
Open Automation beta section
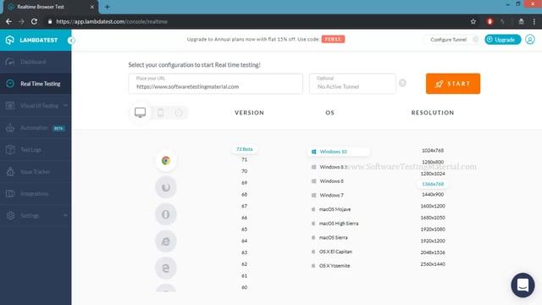pos(36,128)
